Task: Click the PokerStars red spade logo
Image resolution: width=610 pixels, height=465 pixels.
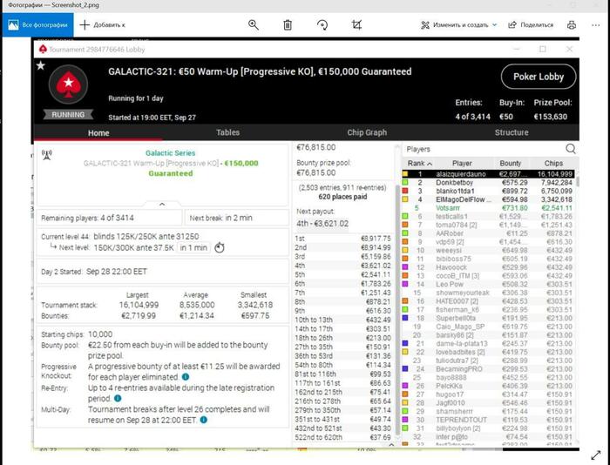Action: coord(68,84)
